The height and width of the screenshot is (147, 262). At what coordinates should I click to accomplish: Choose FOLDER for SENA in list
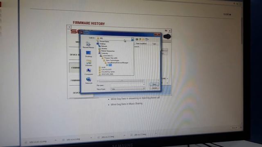tap(107, 72)
